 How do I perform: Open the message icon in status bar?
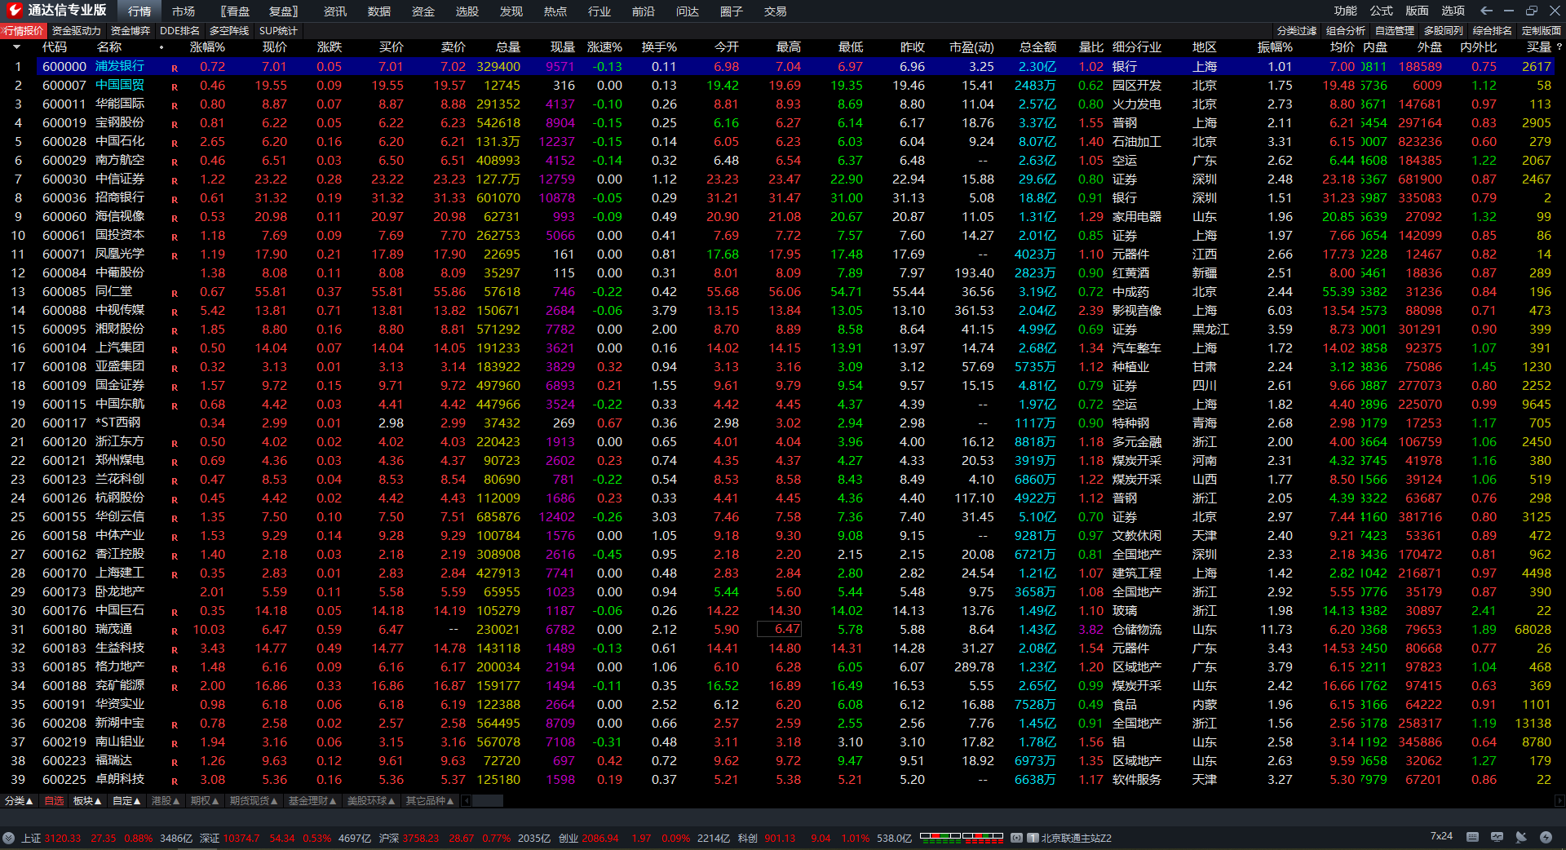pos(1497,837)
